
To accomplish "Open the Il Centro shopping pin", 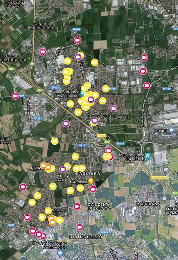I will click(171, 130).
